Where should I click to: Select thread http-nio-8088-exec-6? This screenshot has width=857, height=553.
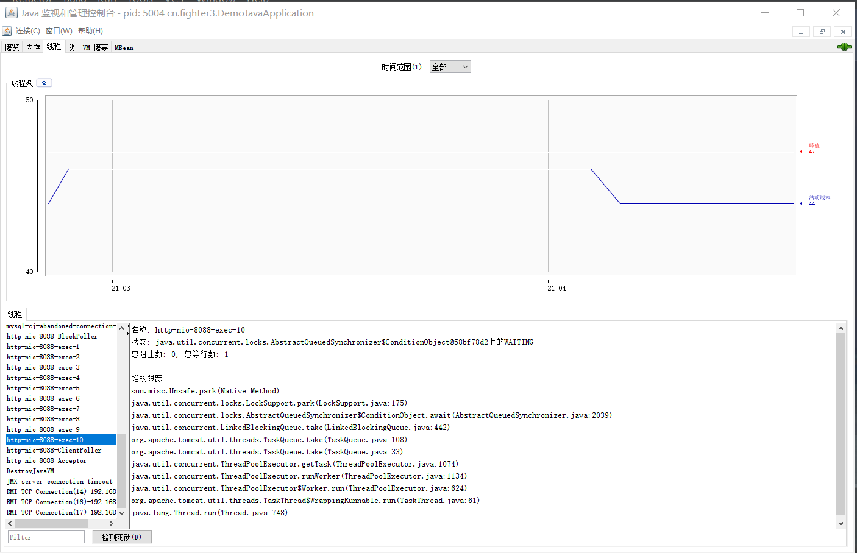coord(61,398)
